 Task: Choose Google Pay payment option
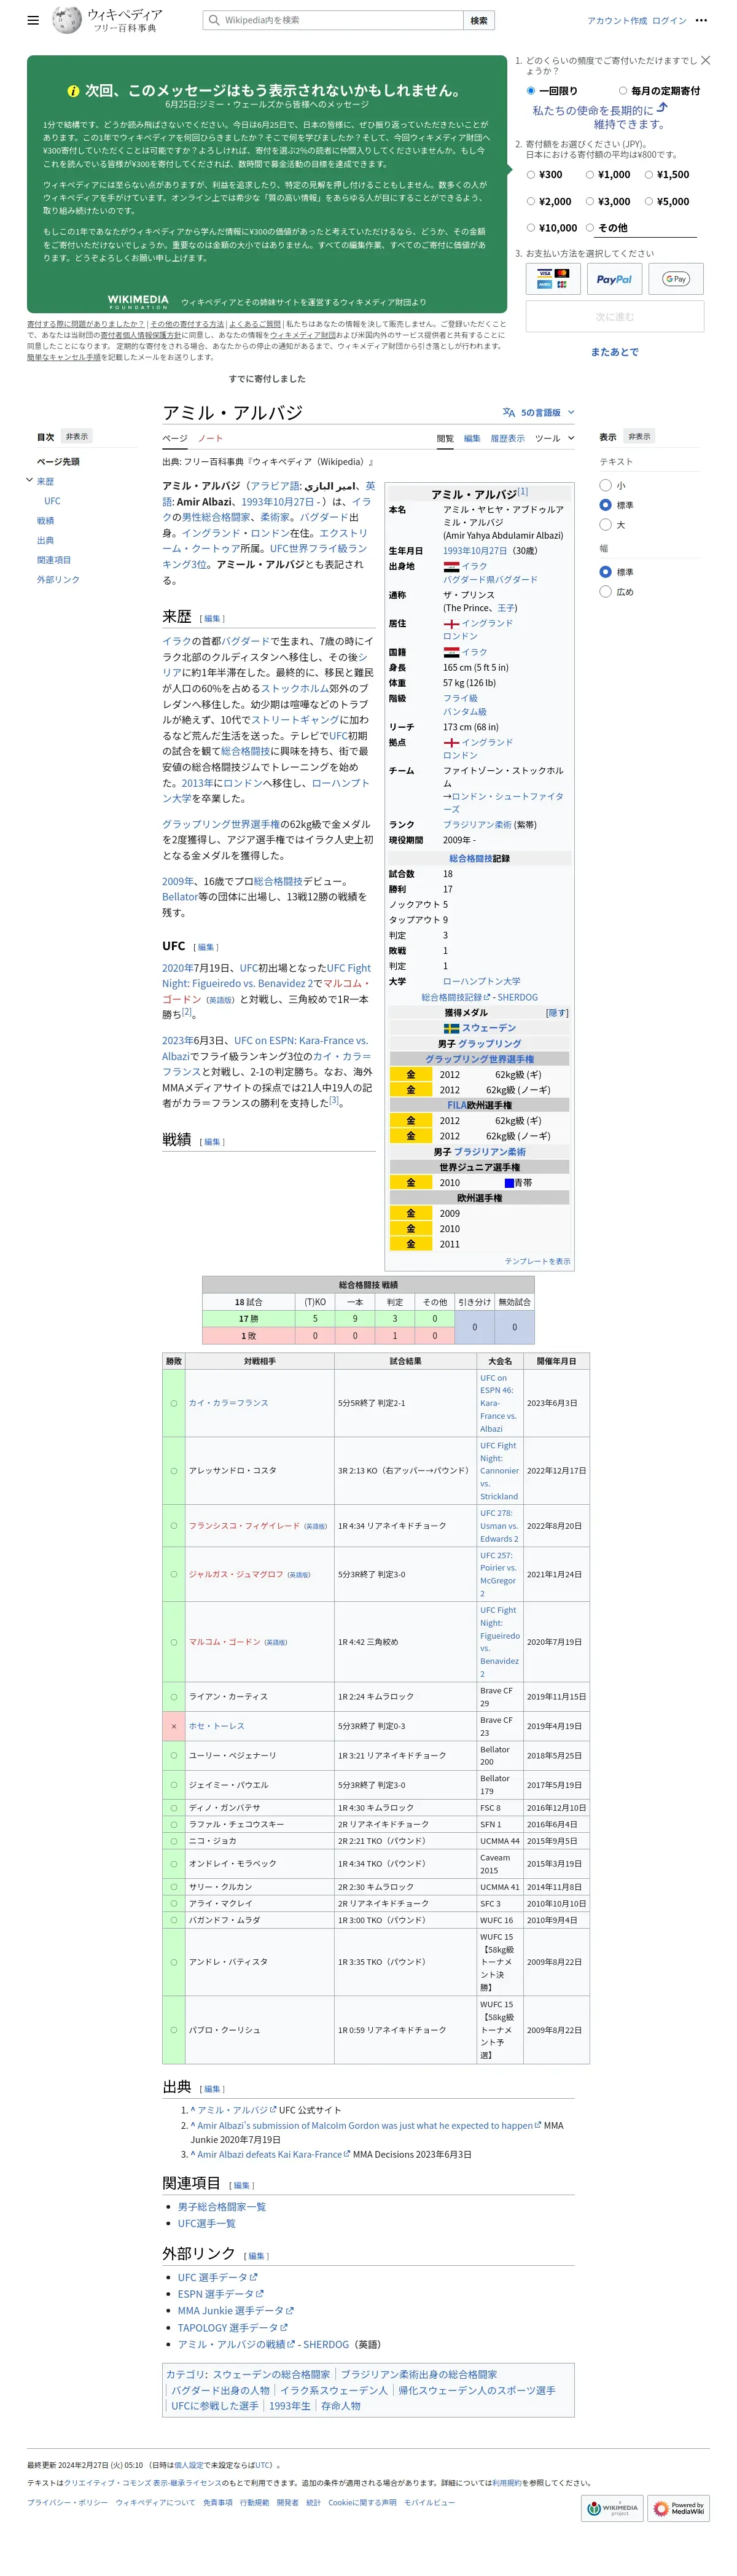tap(676, 279)
